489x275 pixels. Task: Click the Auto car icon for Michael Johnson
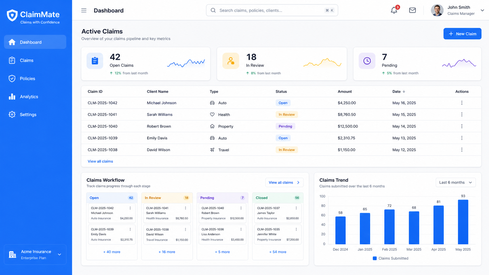pyautogui.click(x=212, y=103)
